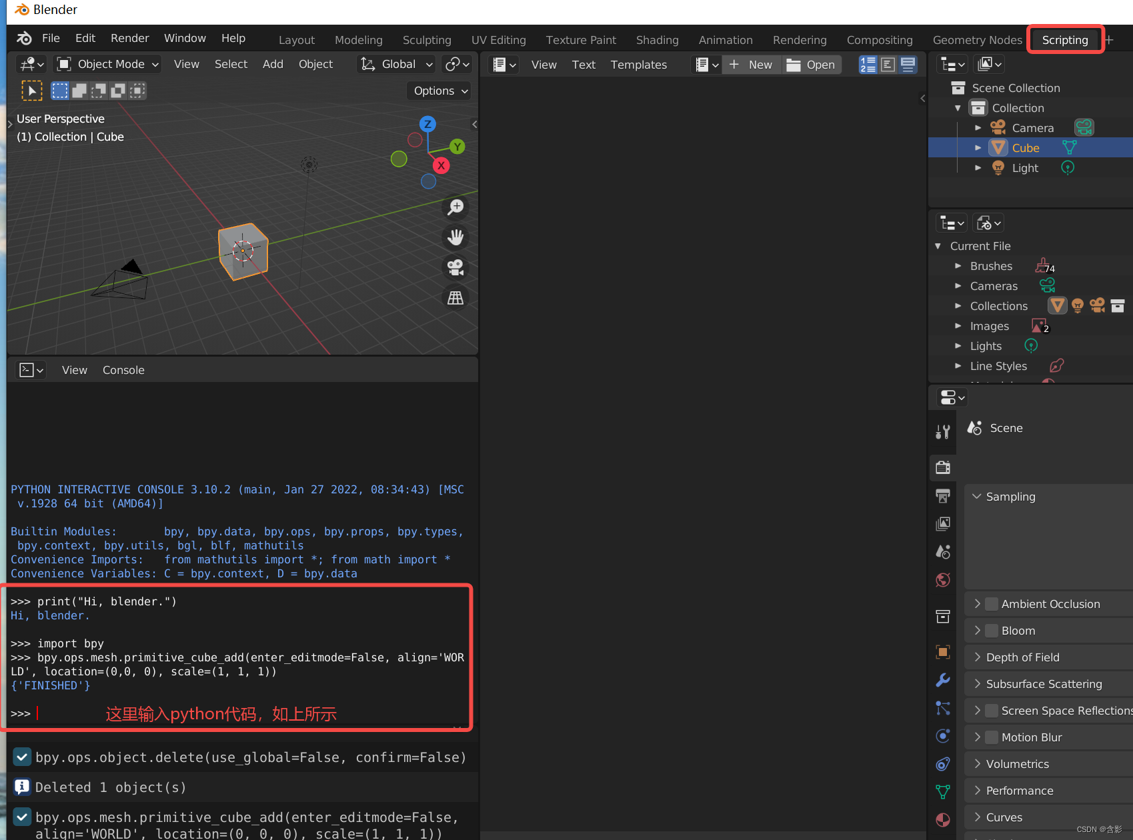Collapse the Sampling panel
Screen dimensions: 1133x840
point(977,497)
